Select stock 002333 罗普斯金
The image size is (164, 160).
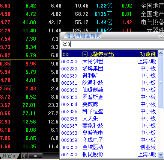tap(110, 97)
